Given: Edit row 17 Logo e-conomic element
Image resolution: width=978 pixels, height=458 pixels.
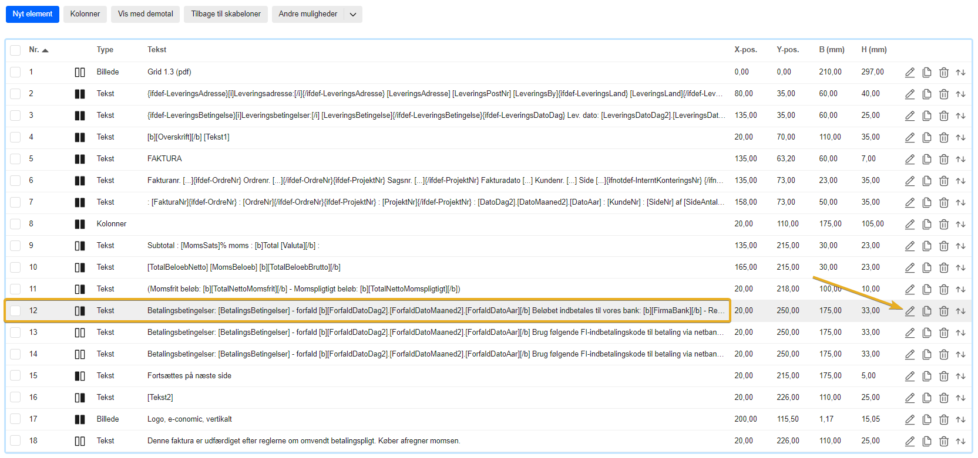Looking at the screenshot, I should [x=909, y=419].
